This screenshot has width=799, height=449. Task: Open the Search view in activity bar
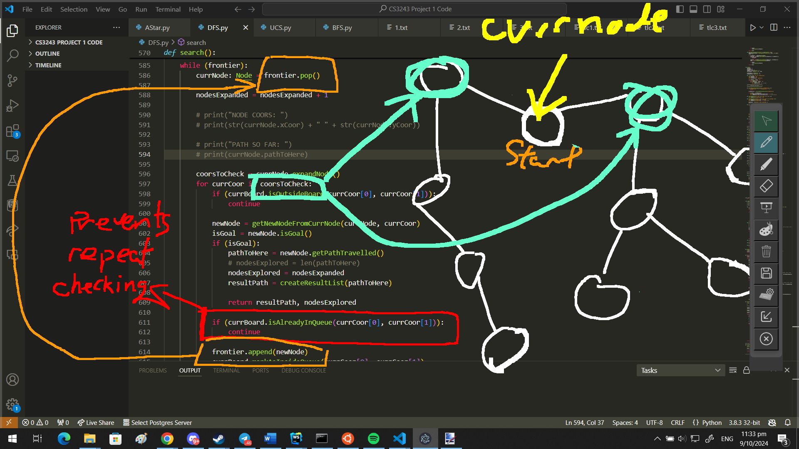click(12, 55)
